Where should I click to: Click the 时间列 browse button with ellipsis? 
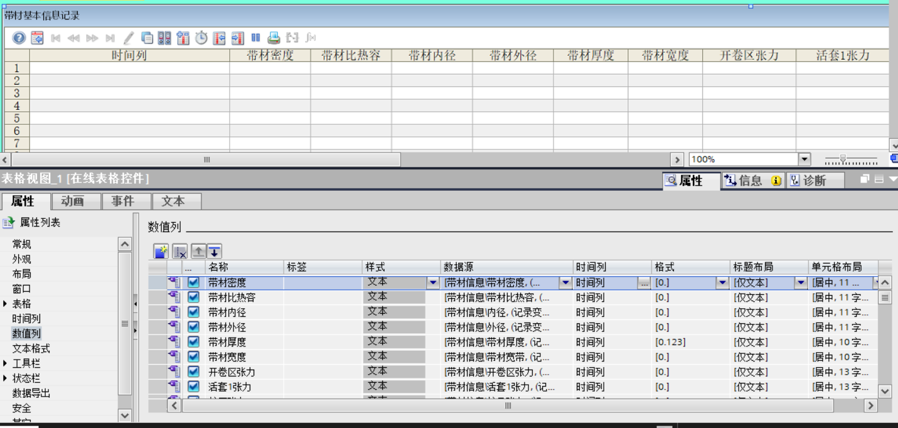tap(644, 283)
